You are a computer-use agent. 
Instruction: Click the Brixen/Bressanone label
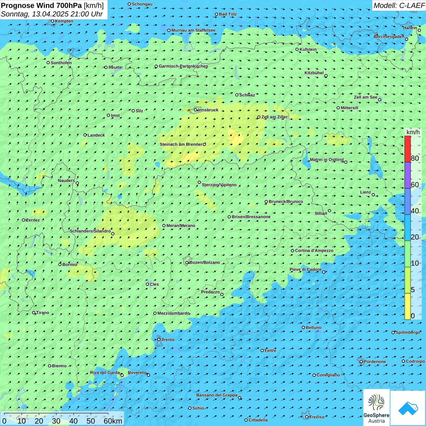click(251, 217)
